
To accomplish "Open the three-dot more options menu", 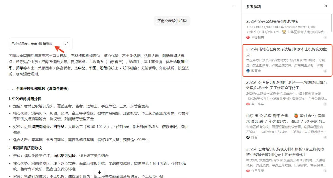I will (235, 6).
